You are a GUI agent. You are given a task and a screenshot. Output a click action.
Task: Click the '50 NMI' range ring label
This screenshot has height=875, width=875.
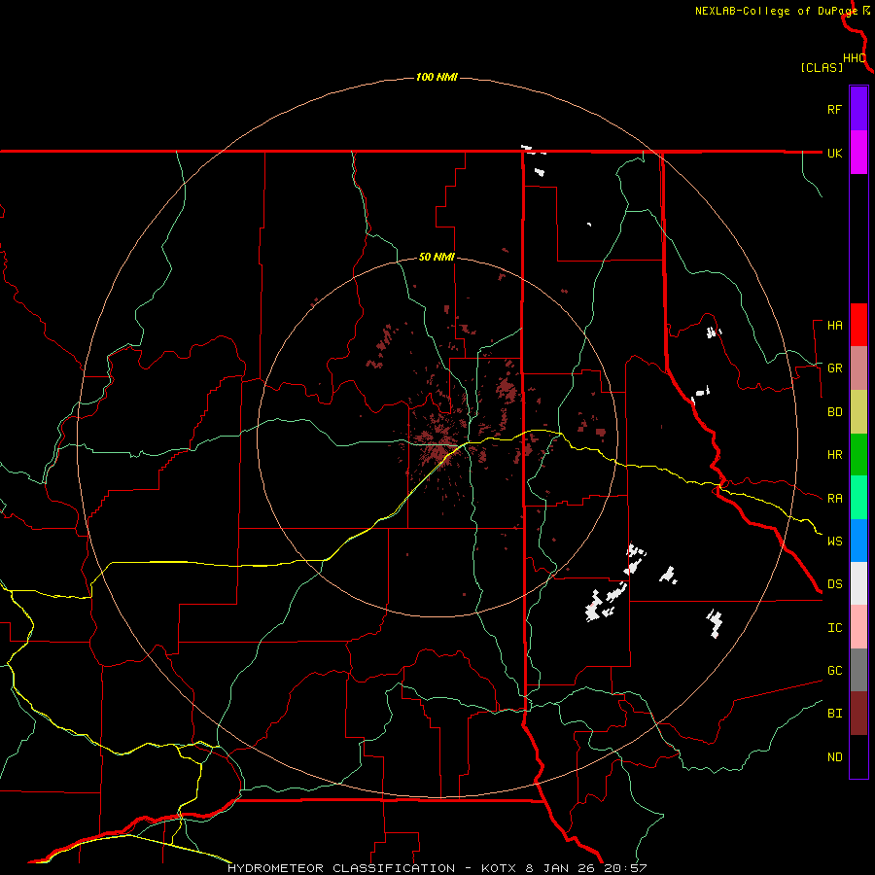437,257
